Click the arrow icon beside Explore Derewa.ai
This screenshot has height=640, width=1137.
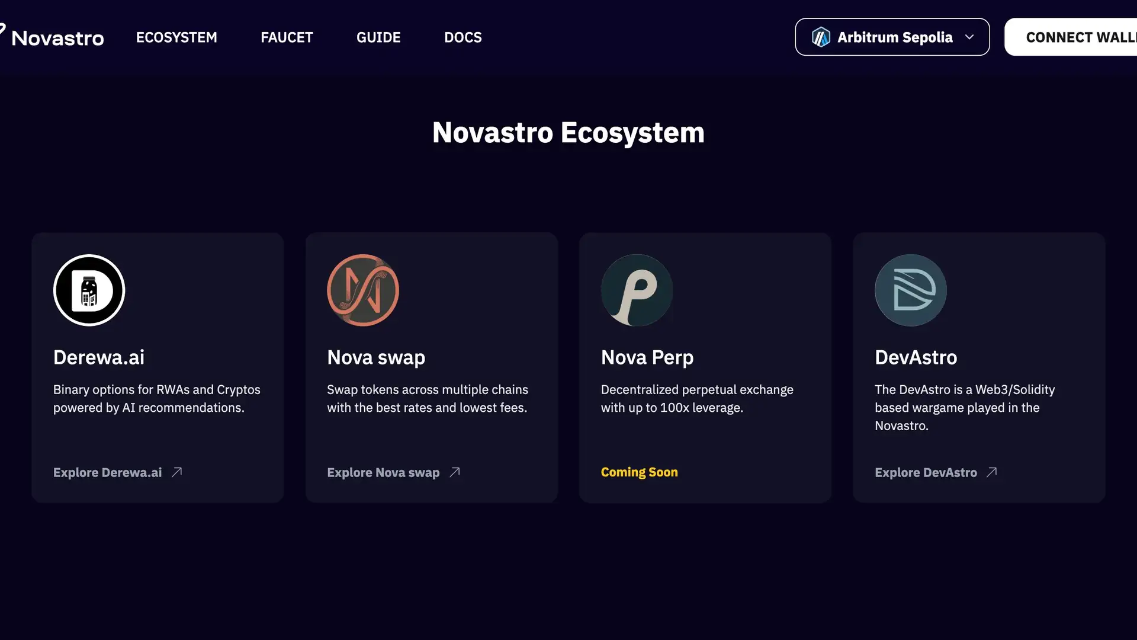point(176,472)
